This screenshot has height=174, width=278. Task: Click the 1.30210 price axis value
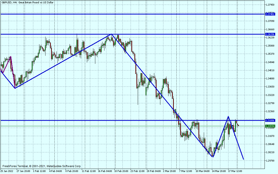pos(270,152)
